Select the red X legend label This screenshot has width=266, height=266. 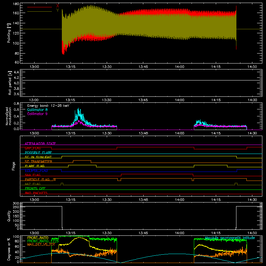coord(58,6)
